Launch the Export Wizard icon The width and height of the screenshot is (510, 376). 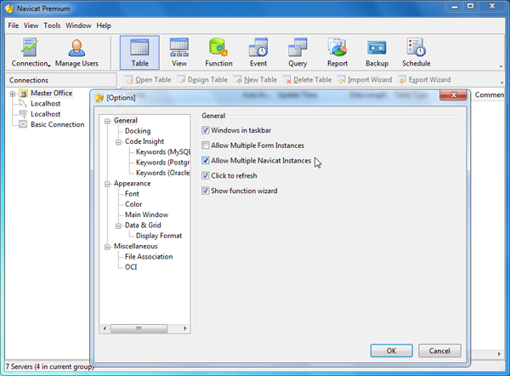click(402, 80)
